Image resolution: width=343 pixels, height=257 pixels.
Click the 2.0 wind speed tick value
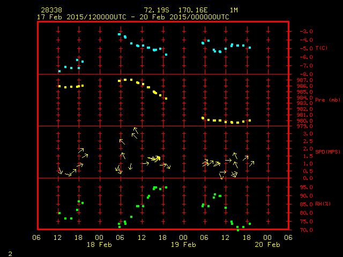(308, 149)
